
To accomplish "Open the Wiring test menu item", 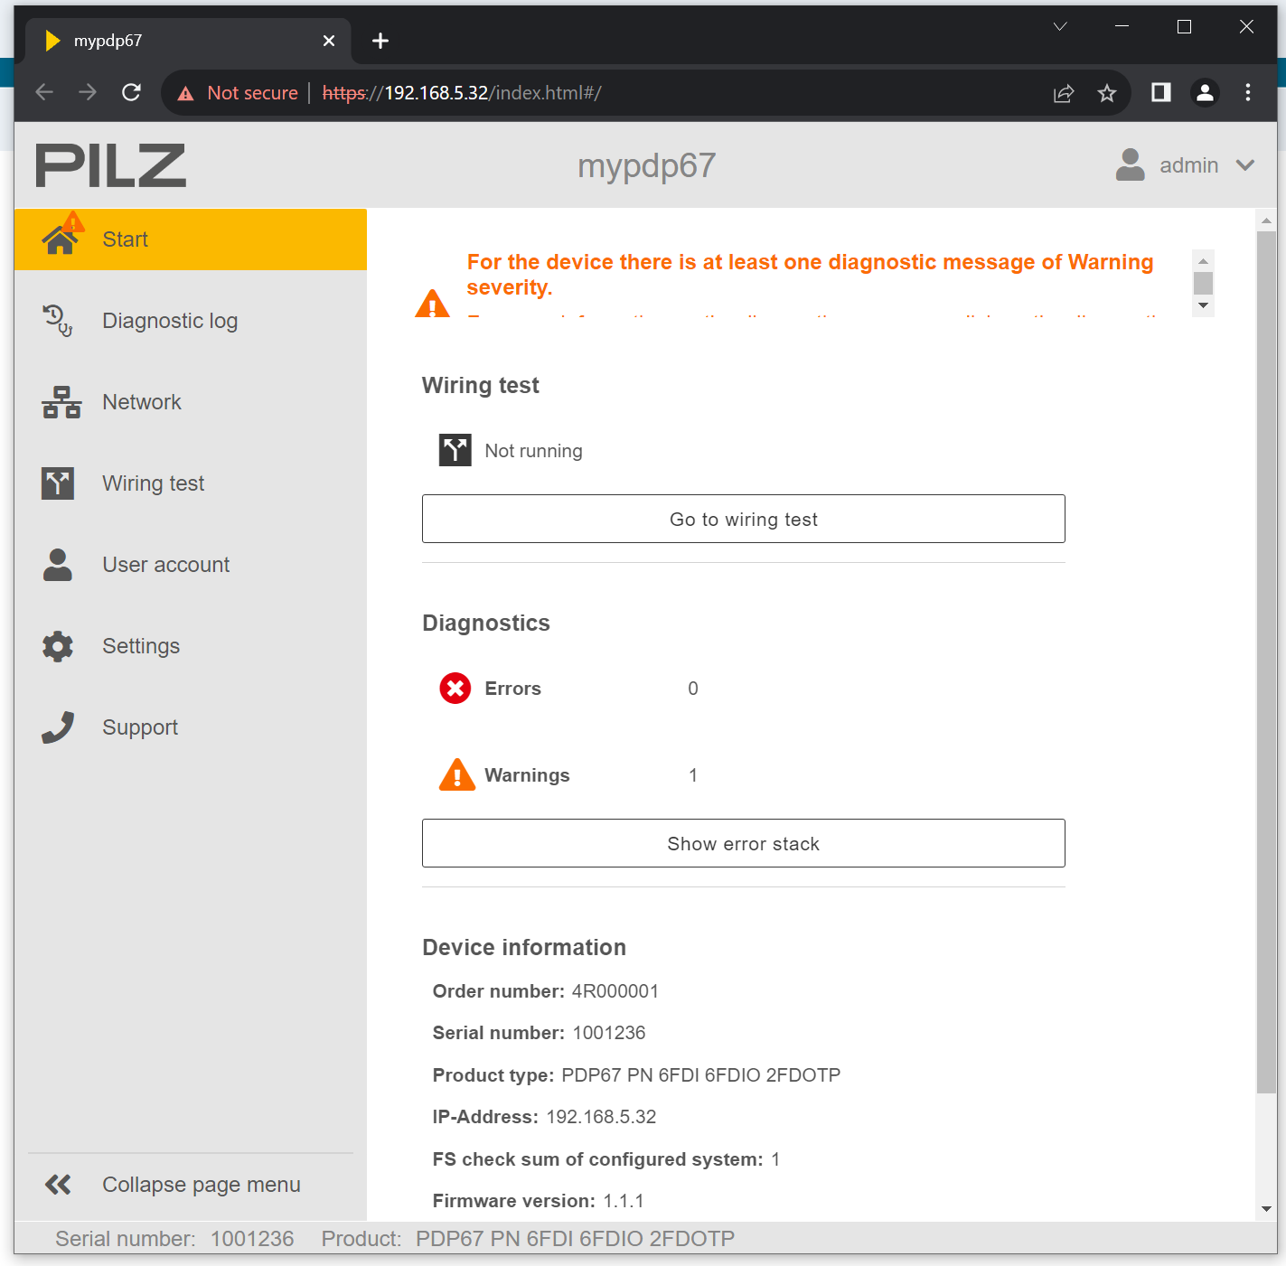I will pyautogui.click(x=191, y=483).
